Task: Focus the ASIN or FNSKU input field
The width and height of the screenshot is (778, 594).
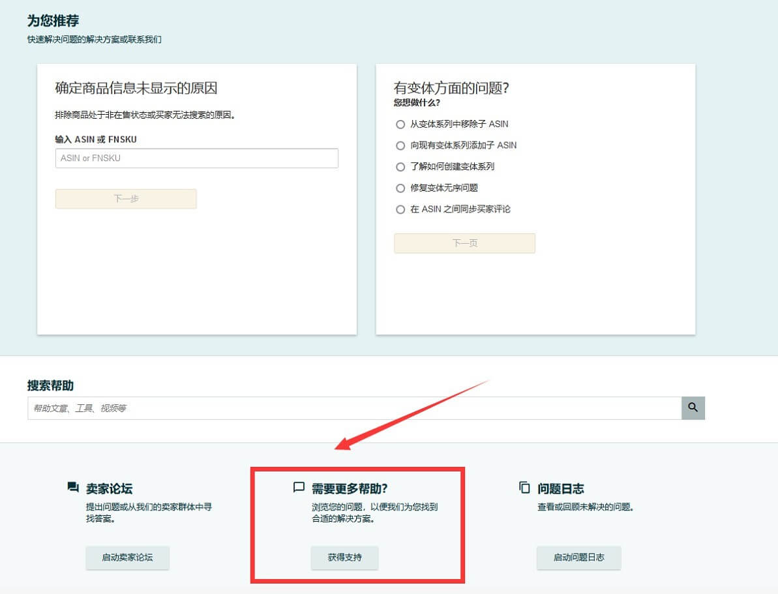Action: pos(196,158)
